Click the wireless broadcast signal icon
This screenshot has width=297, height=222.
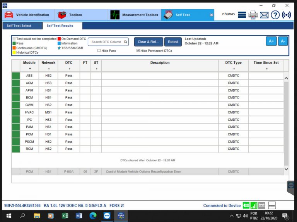(286, 15)
